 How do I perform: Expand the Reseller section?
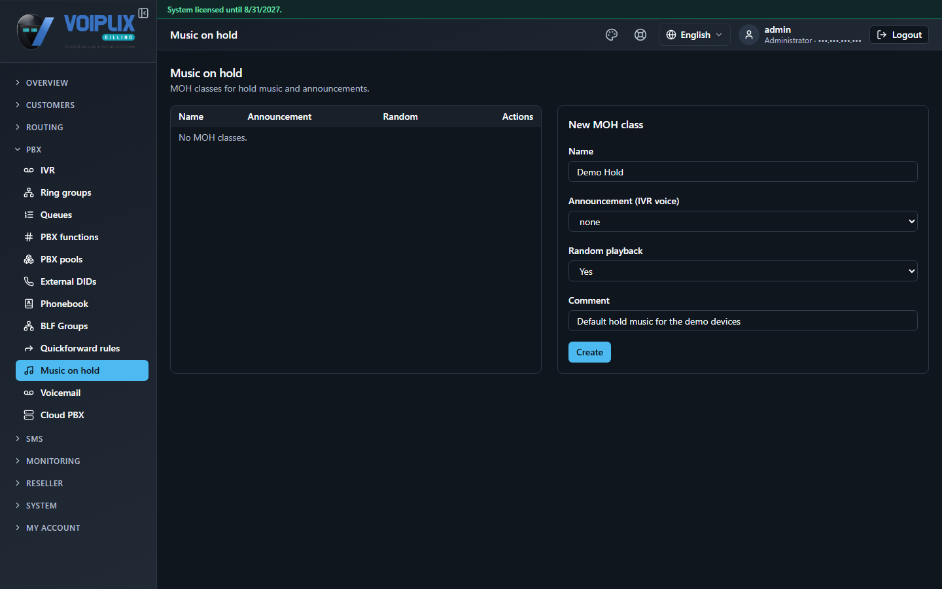coord(78,483)
